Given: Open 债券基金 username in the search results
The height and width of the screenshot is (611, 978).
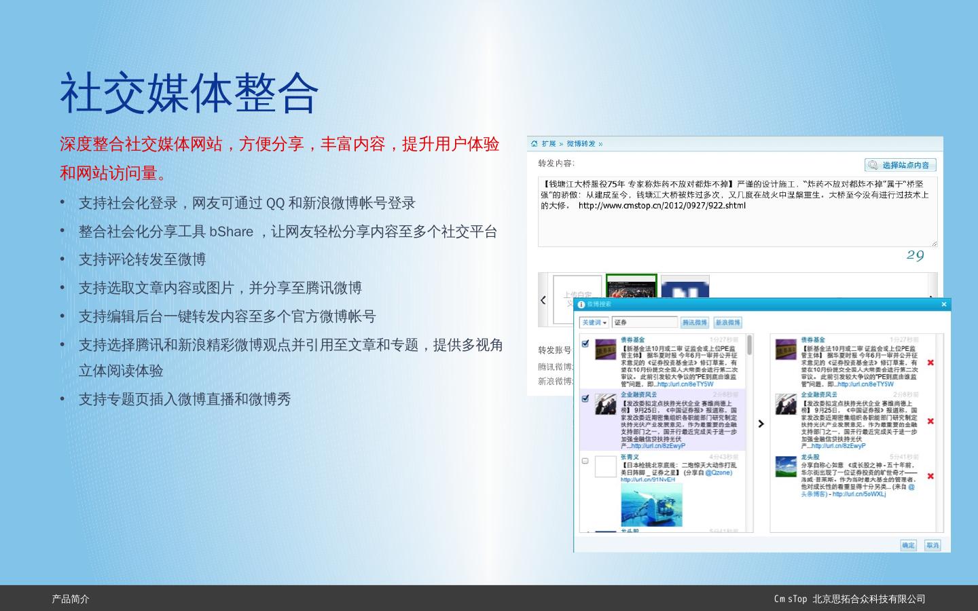Looking at the screenshot, I should [633, 339].
